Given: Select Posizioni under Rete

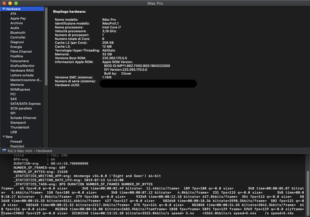Looking at the screenshot, I should (x=17, y=146).
